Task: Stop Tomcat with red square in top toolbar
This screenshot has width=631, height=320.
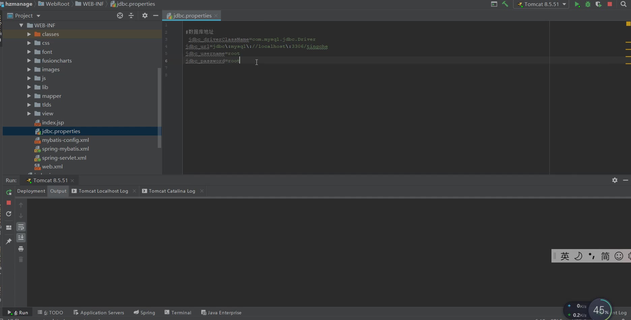Action: (x=610, y=4)
